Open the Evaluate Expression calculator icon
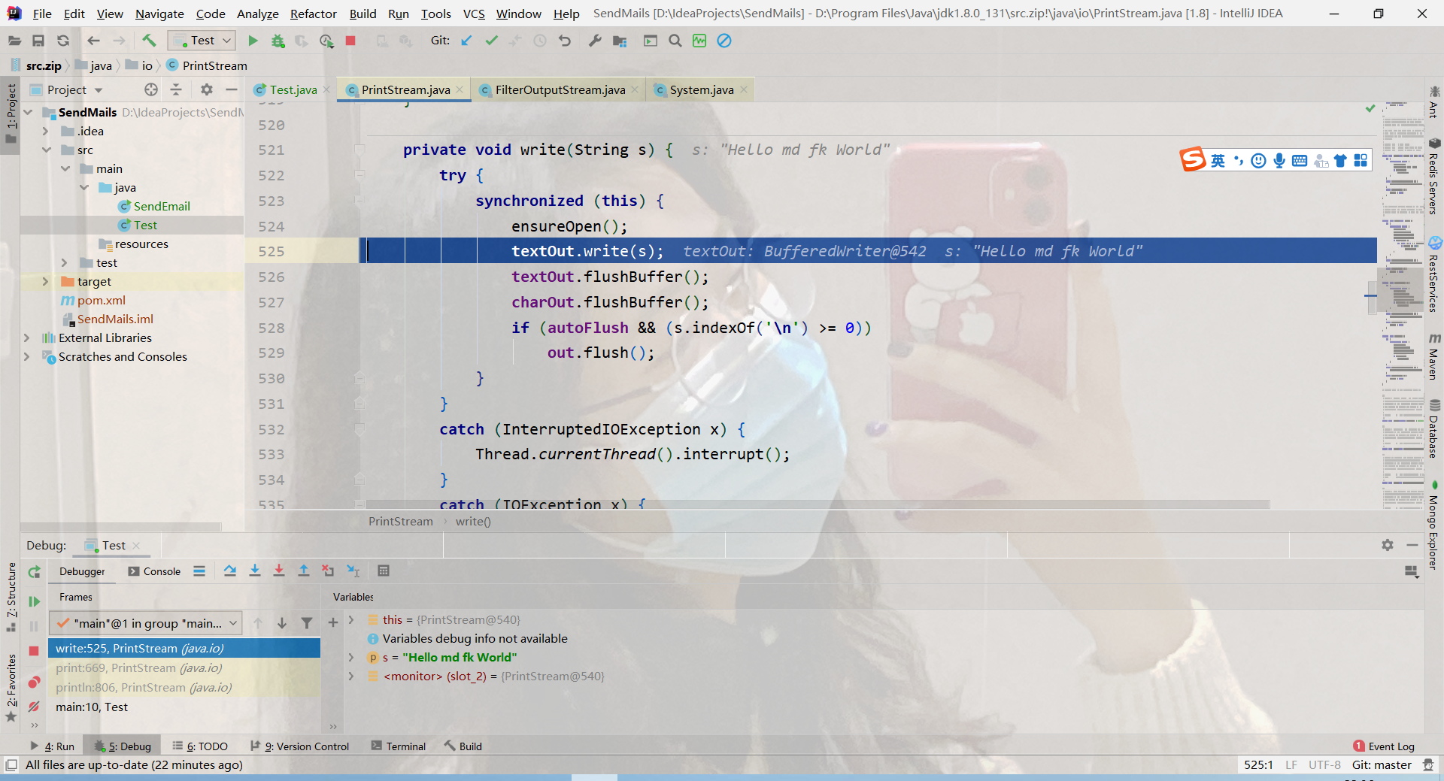1444x781 pixels. coord(384,571)
